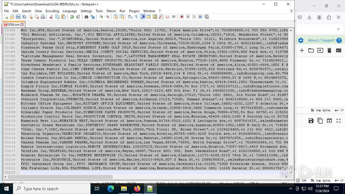
Task: Toggle Word wrap in the toolbar
Action: 130,17
